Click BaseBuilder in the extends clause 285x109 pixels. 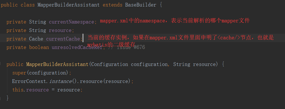point(141,5)
